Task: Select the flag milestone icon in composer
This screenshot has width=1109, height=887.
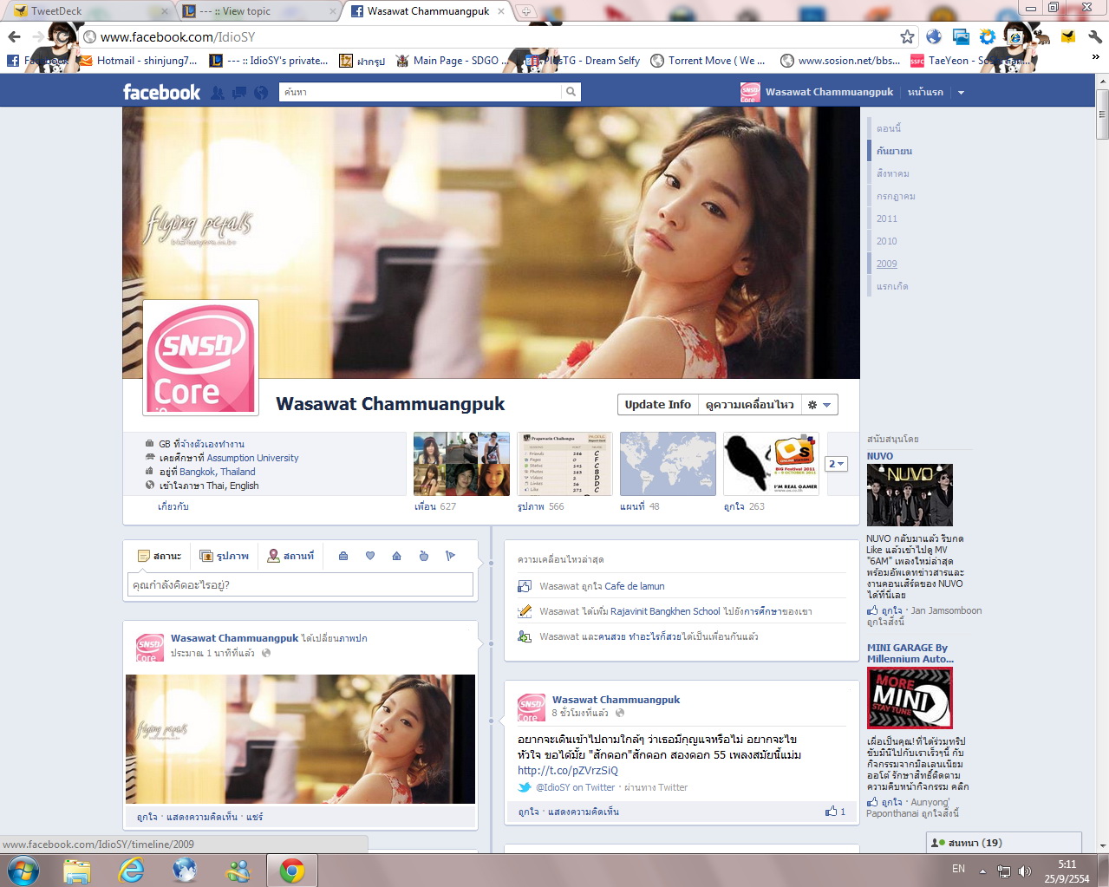Action: pos(450,556)
